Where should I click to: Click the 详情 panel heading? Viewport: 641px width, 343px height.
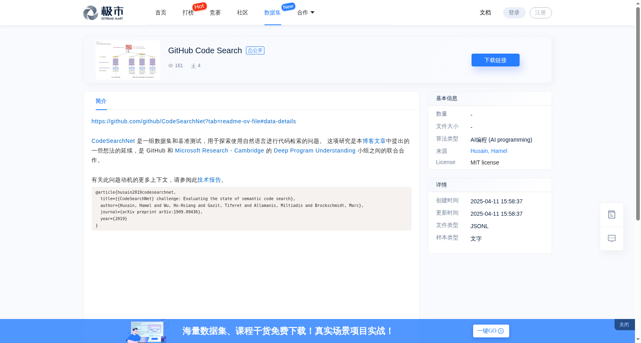tap(441, 185)
